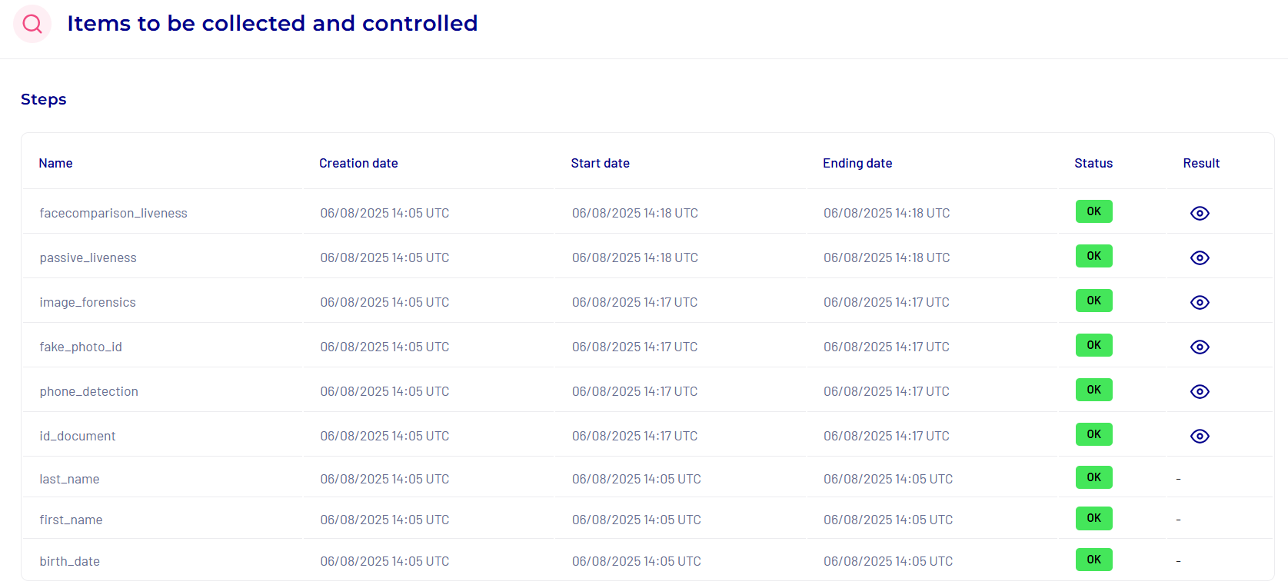Click the Result column header
The height and width of the screenshot is (588, 1288).
(x=1201, y=163)
